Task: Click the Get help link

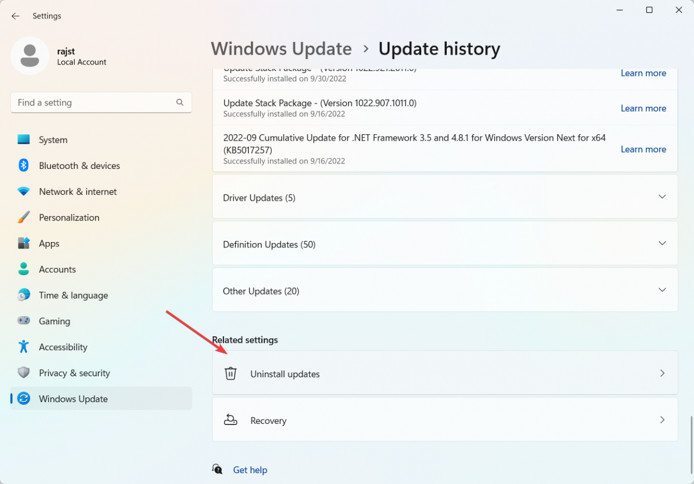Action: pos(250,470)
